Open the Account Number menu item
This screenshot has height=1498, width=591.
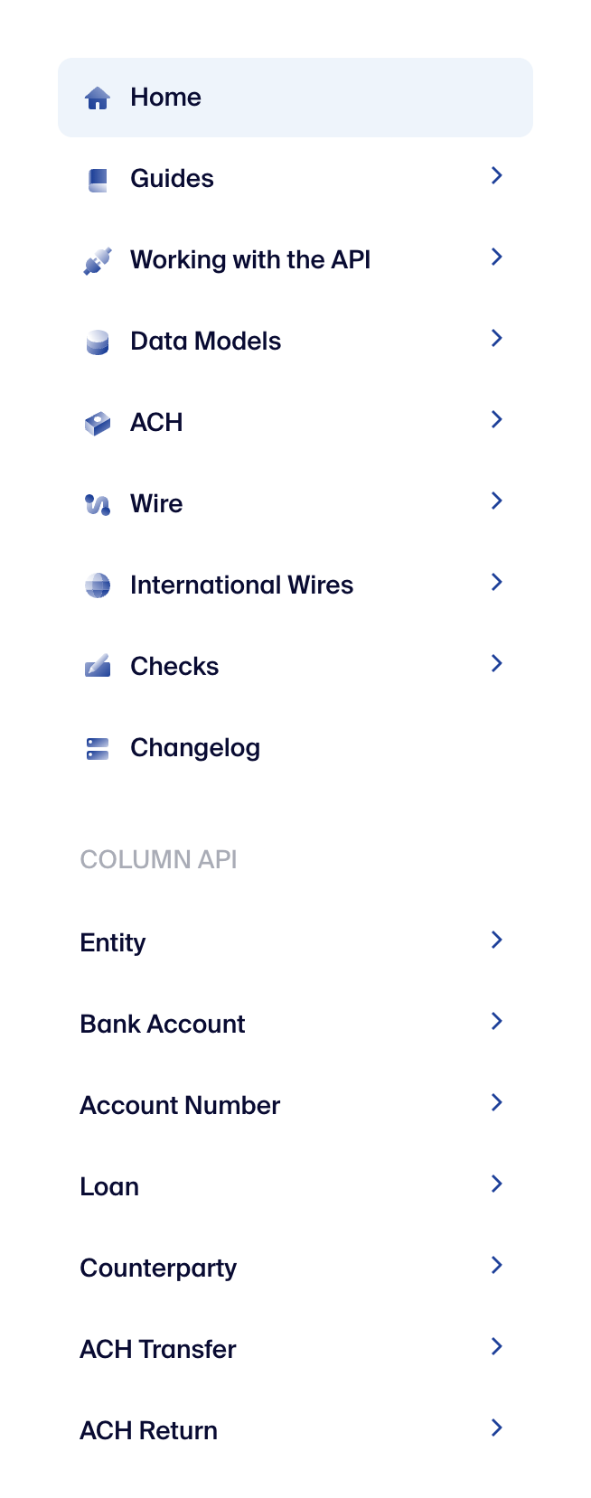pyautogui.click(x=179, y=1105)
